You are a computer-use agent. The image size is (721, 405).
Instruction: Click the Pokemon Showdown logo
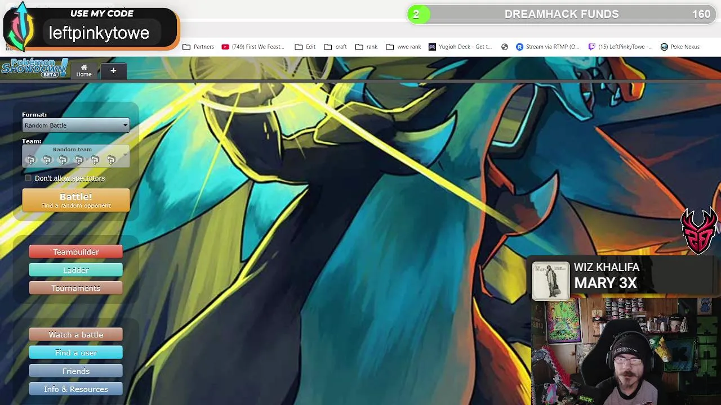tap(34, 67)
